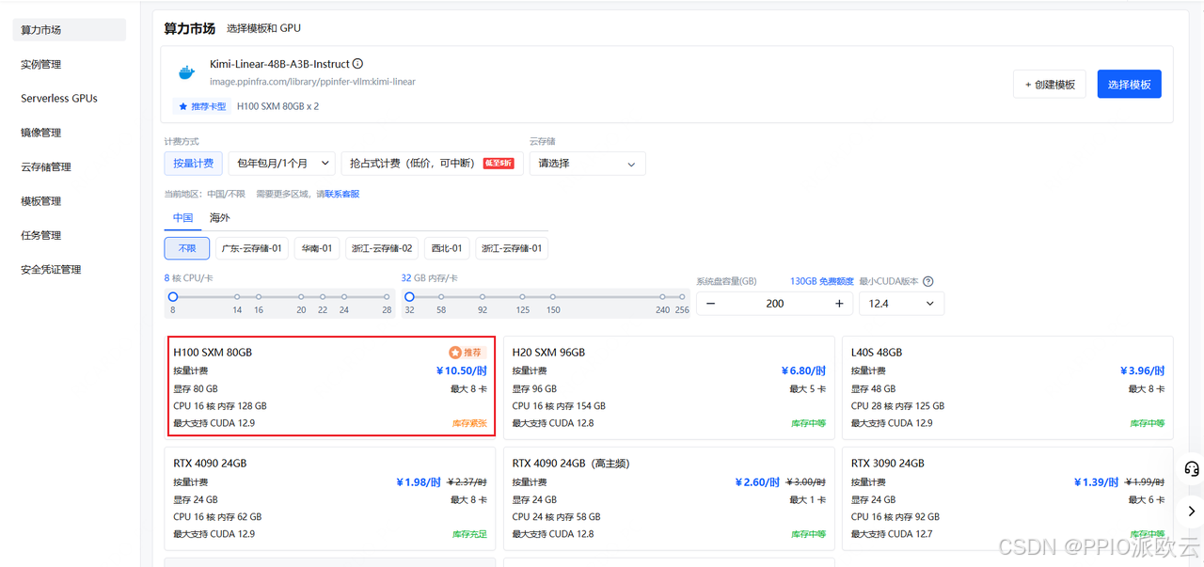Click the CPU cores slider handle at 8
The height and width of the screenshot is (567, 1204).
173,296
